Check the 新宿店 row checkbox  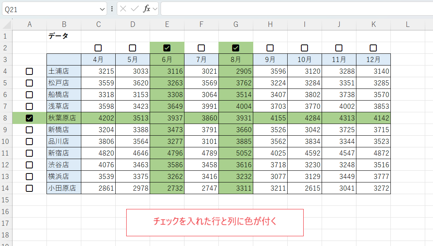[29, 153]
